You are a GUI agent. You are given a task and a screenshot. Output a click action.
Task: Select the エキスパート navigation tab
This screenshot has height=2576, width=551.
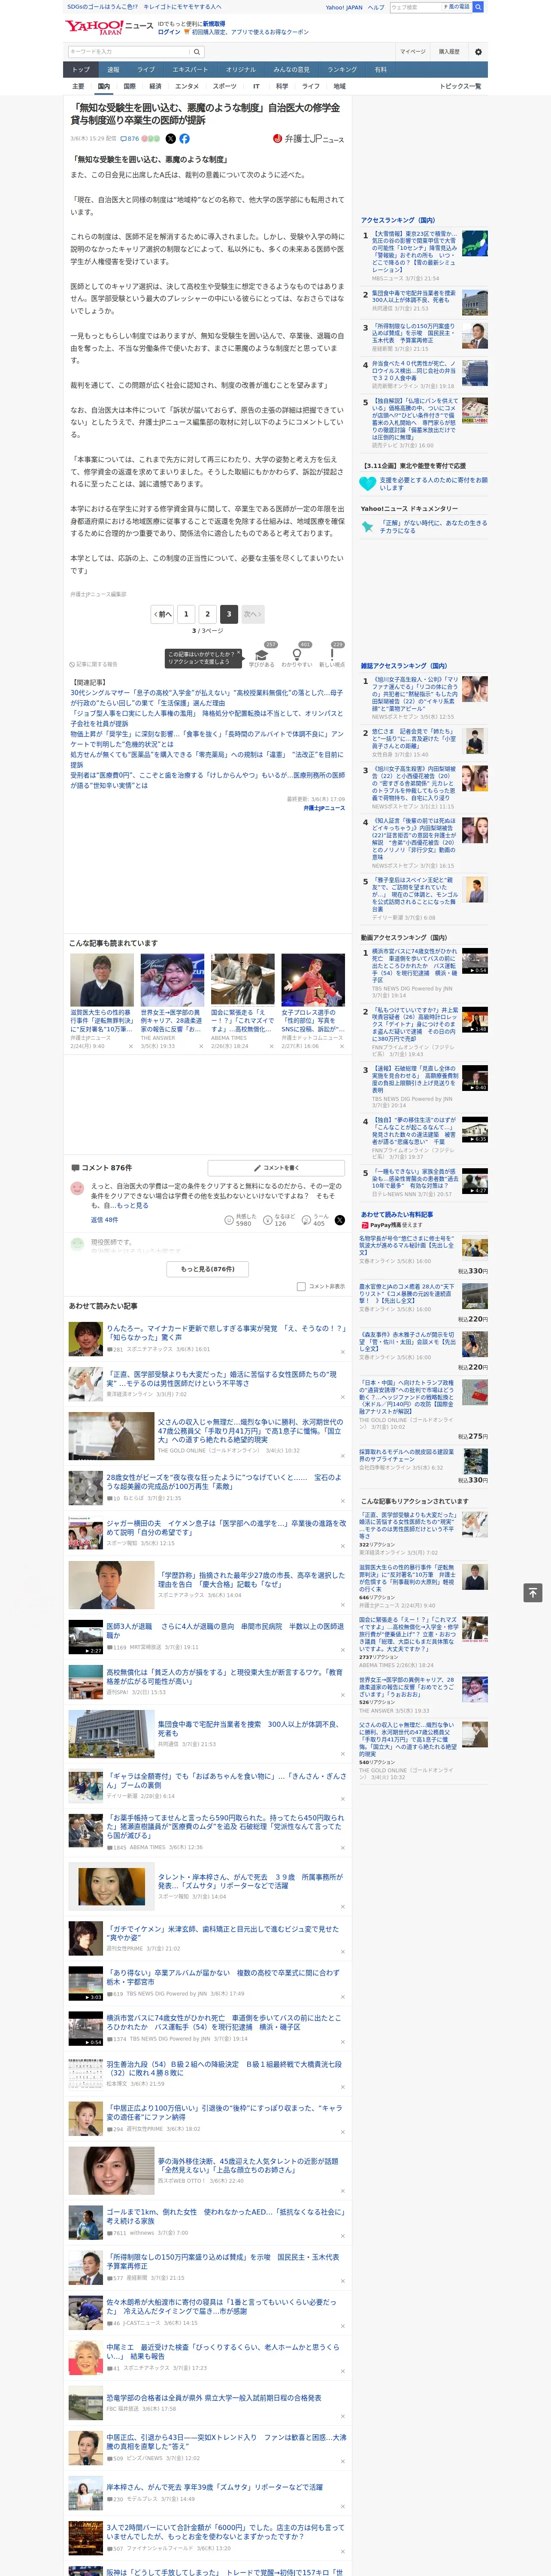tap(190, 69)
